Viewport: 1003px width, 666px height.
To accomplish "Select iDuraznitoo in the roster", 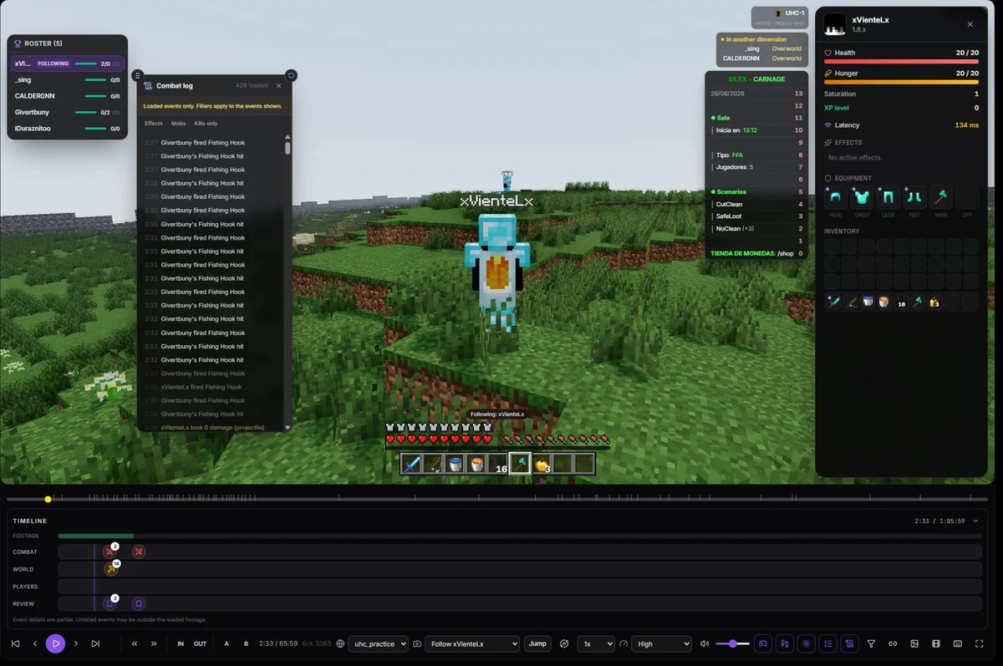I will (x=68, y=129).
